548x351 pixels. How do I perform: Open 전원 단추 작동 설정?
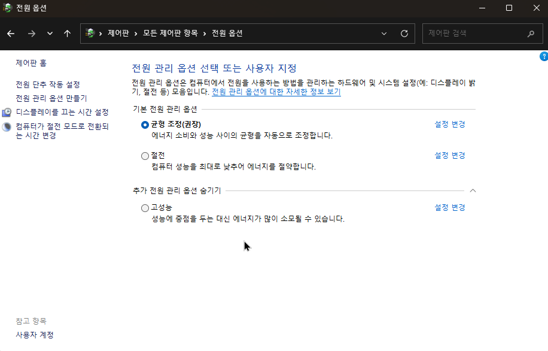pyautogui.click(x=48, y=84)
